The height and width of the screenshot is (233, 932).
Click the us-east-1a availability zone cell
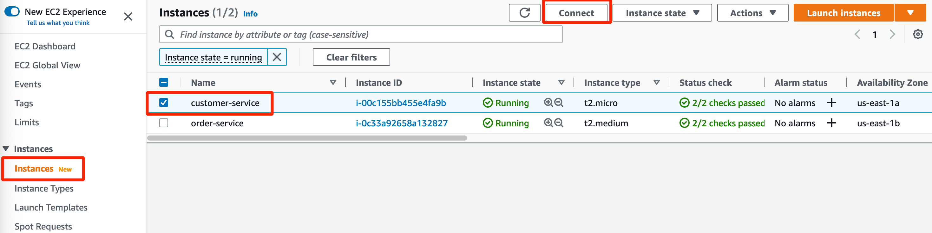tap(878, 103)
